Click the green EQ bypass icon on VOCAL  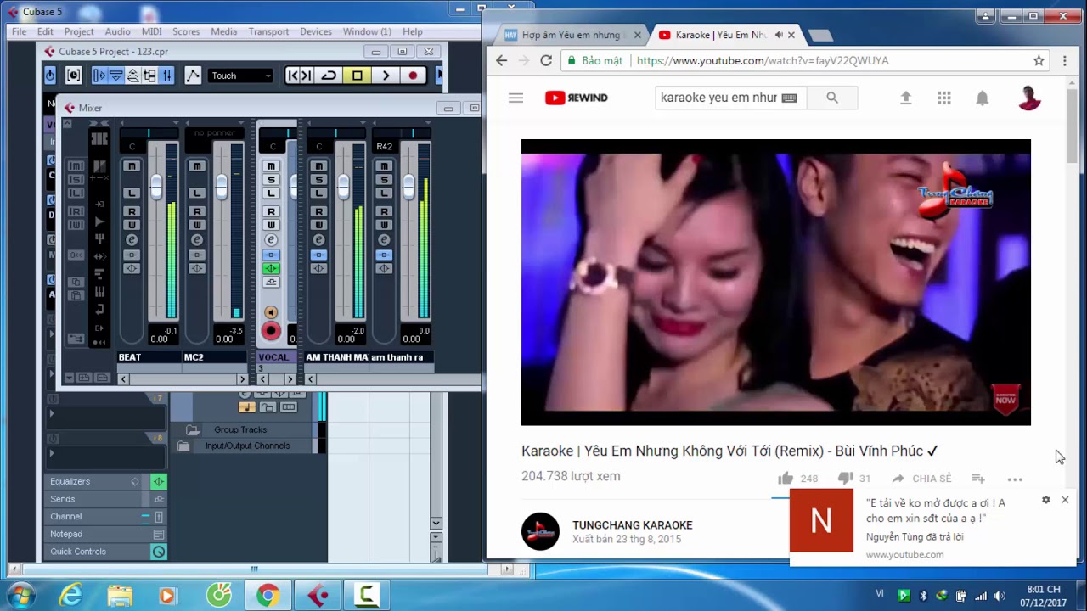[271, 269]
